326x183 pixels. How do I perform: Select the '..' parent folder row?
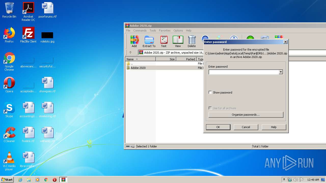[165, 64]
